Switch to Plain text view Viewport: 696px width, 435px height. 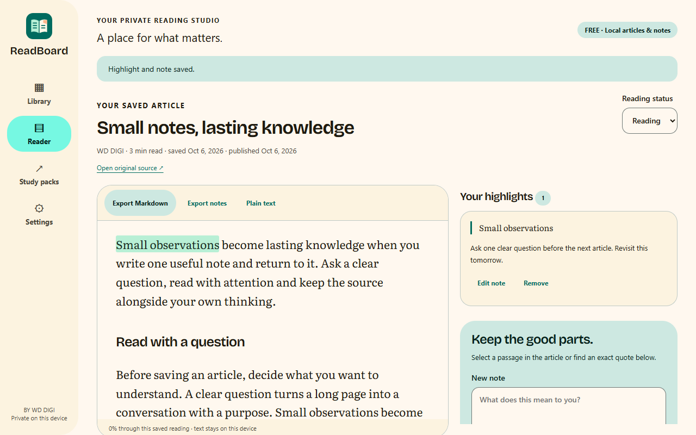[261, 203]
